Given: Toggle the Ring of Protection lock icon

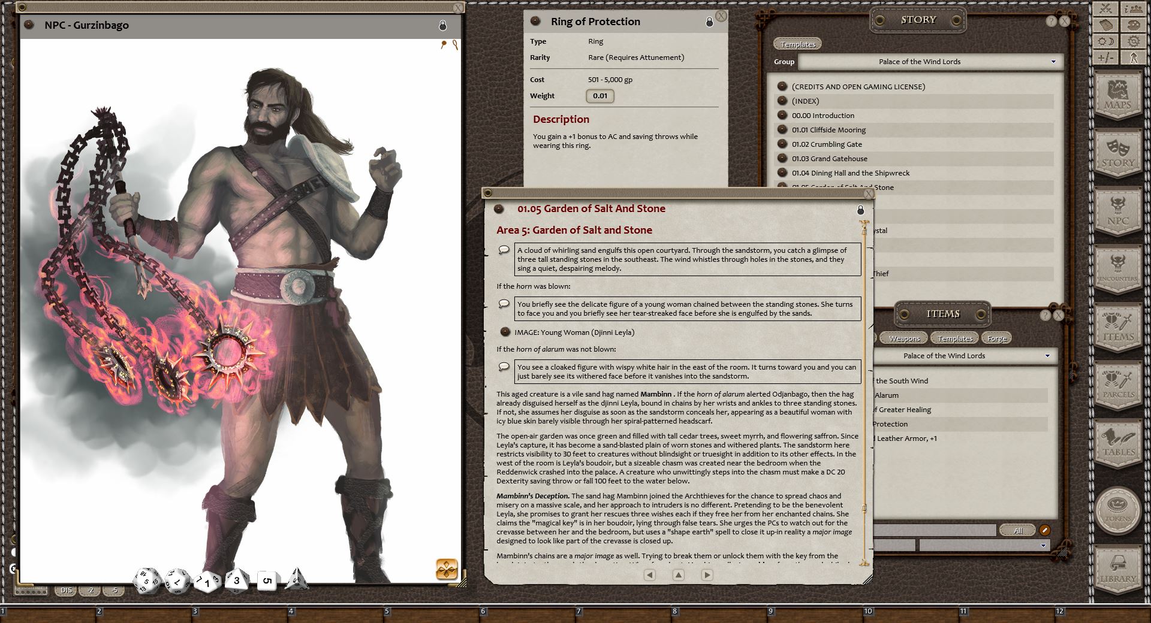Looking at the screenshot, I should click(x=709, y=22).
